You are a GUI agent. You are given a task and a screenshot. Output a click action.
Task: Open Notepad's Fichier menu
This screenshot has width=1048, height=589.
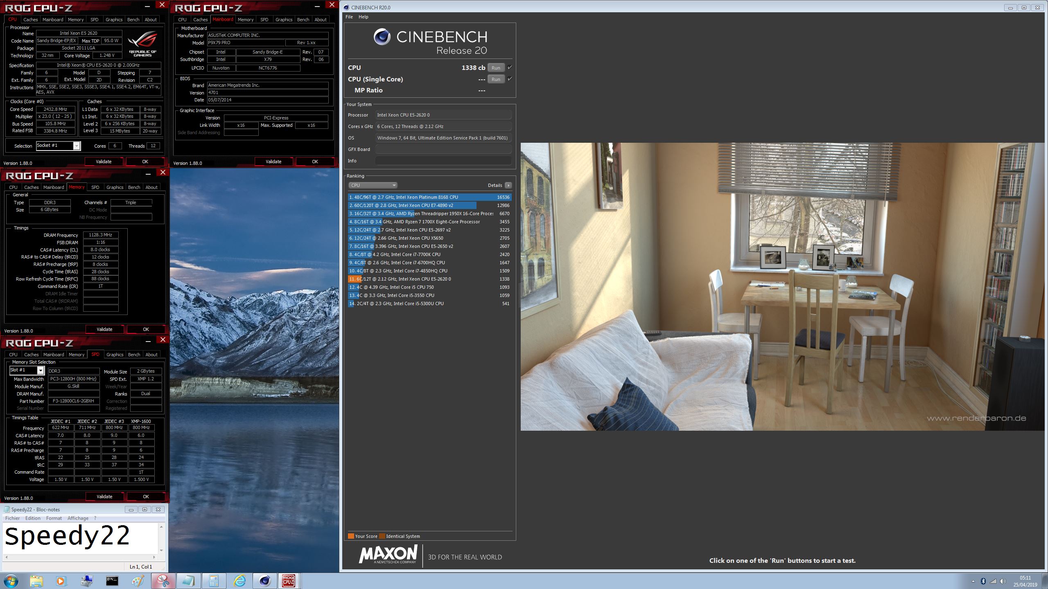pyautogui.click(x=12, y=518)
